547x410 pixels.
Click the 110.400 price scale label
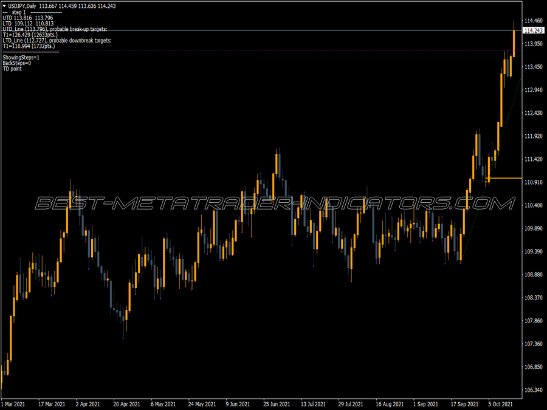(534, 205)
